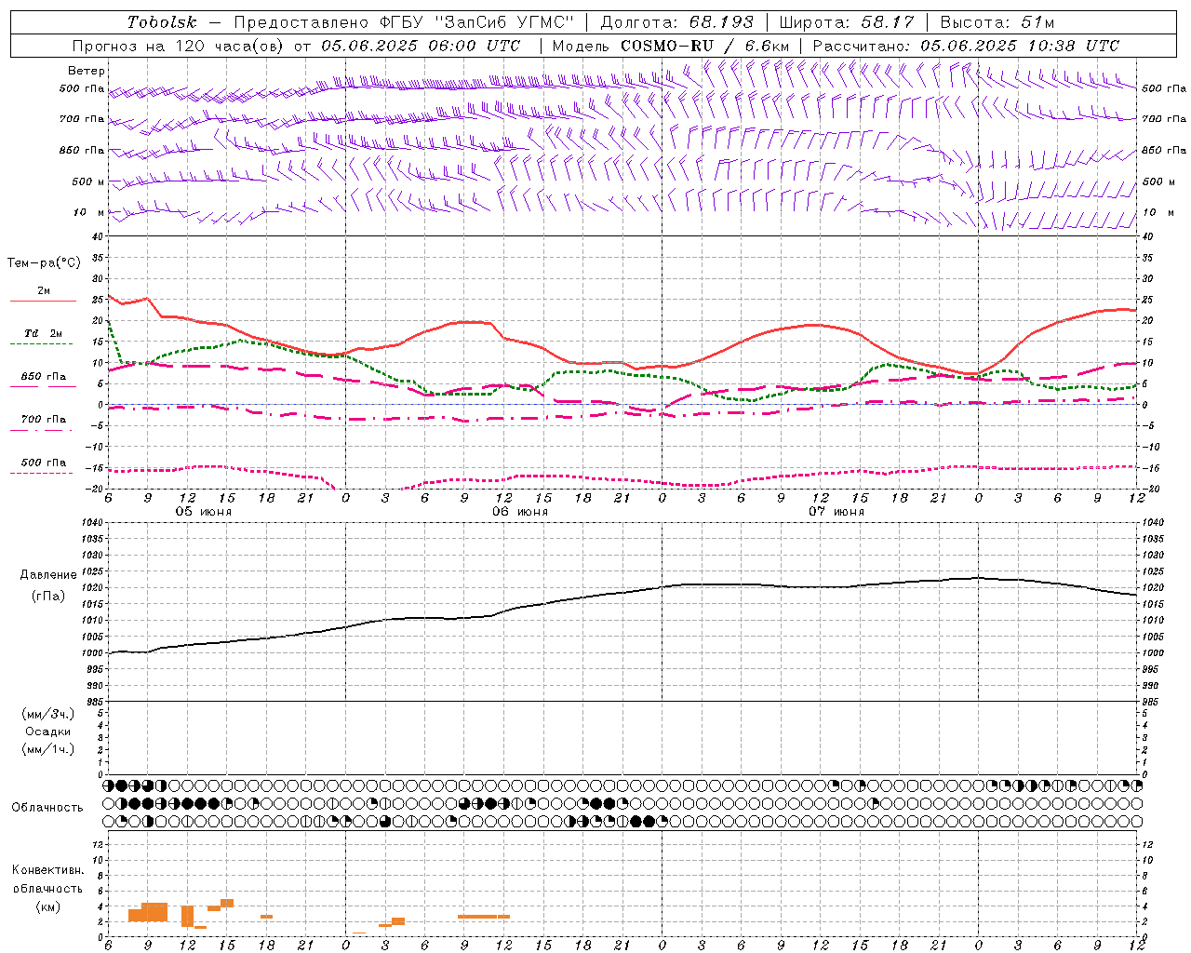
Task: Select the 'Модель COSMO-RU / 6.6км' text
Action: 671,46
